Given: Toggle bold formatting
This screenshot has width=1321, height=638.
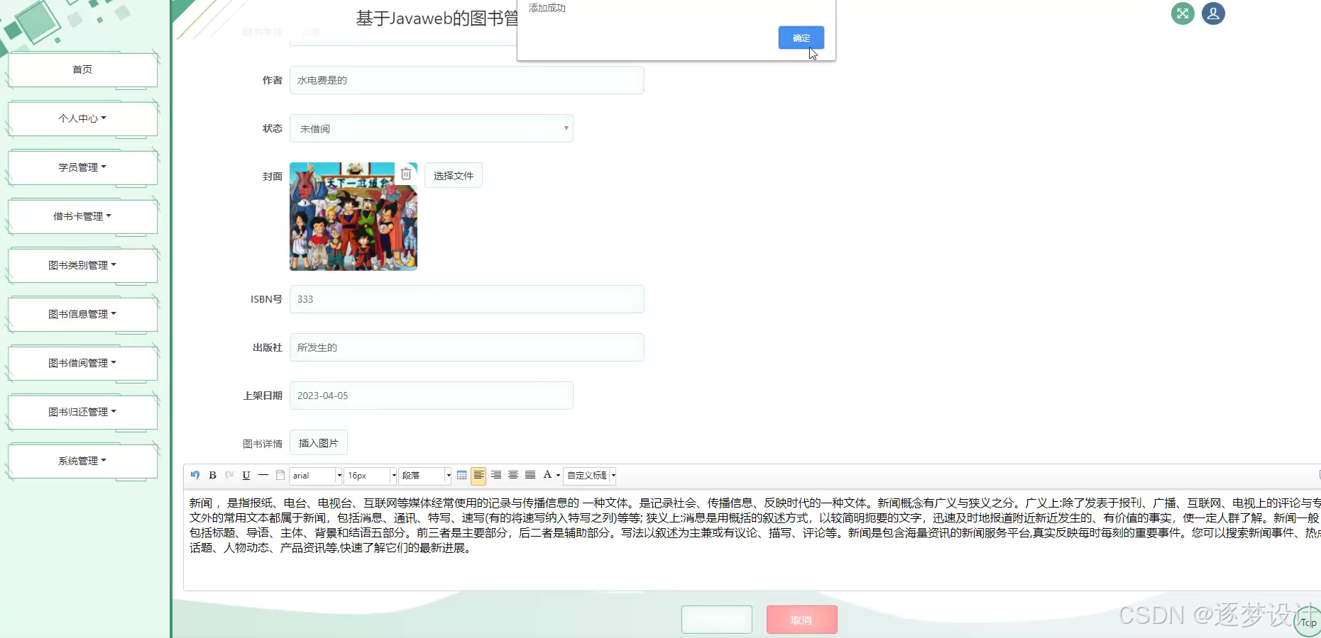Looking at the screenshot, I should tap(213, 476).
